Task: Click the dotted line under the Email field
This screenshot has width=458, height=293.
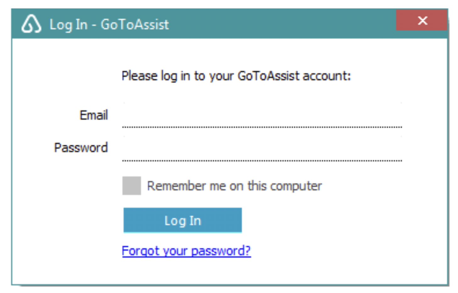Action: click(262, 127)
